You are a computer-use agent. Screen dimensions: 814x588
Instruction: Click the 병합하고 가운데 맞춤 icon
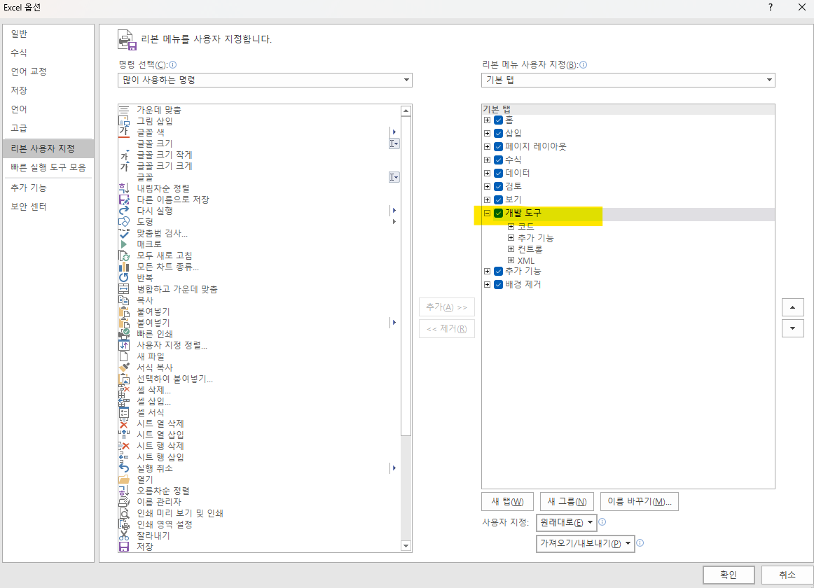[x=123, y=289]
